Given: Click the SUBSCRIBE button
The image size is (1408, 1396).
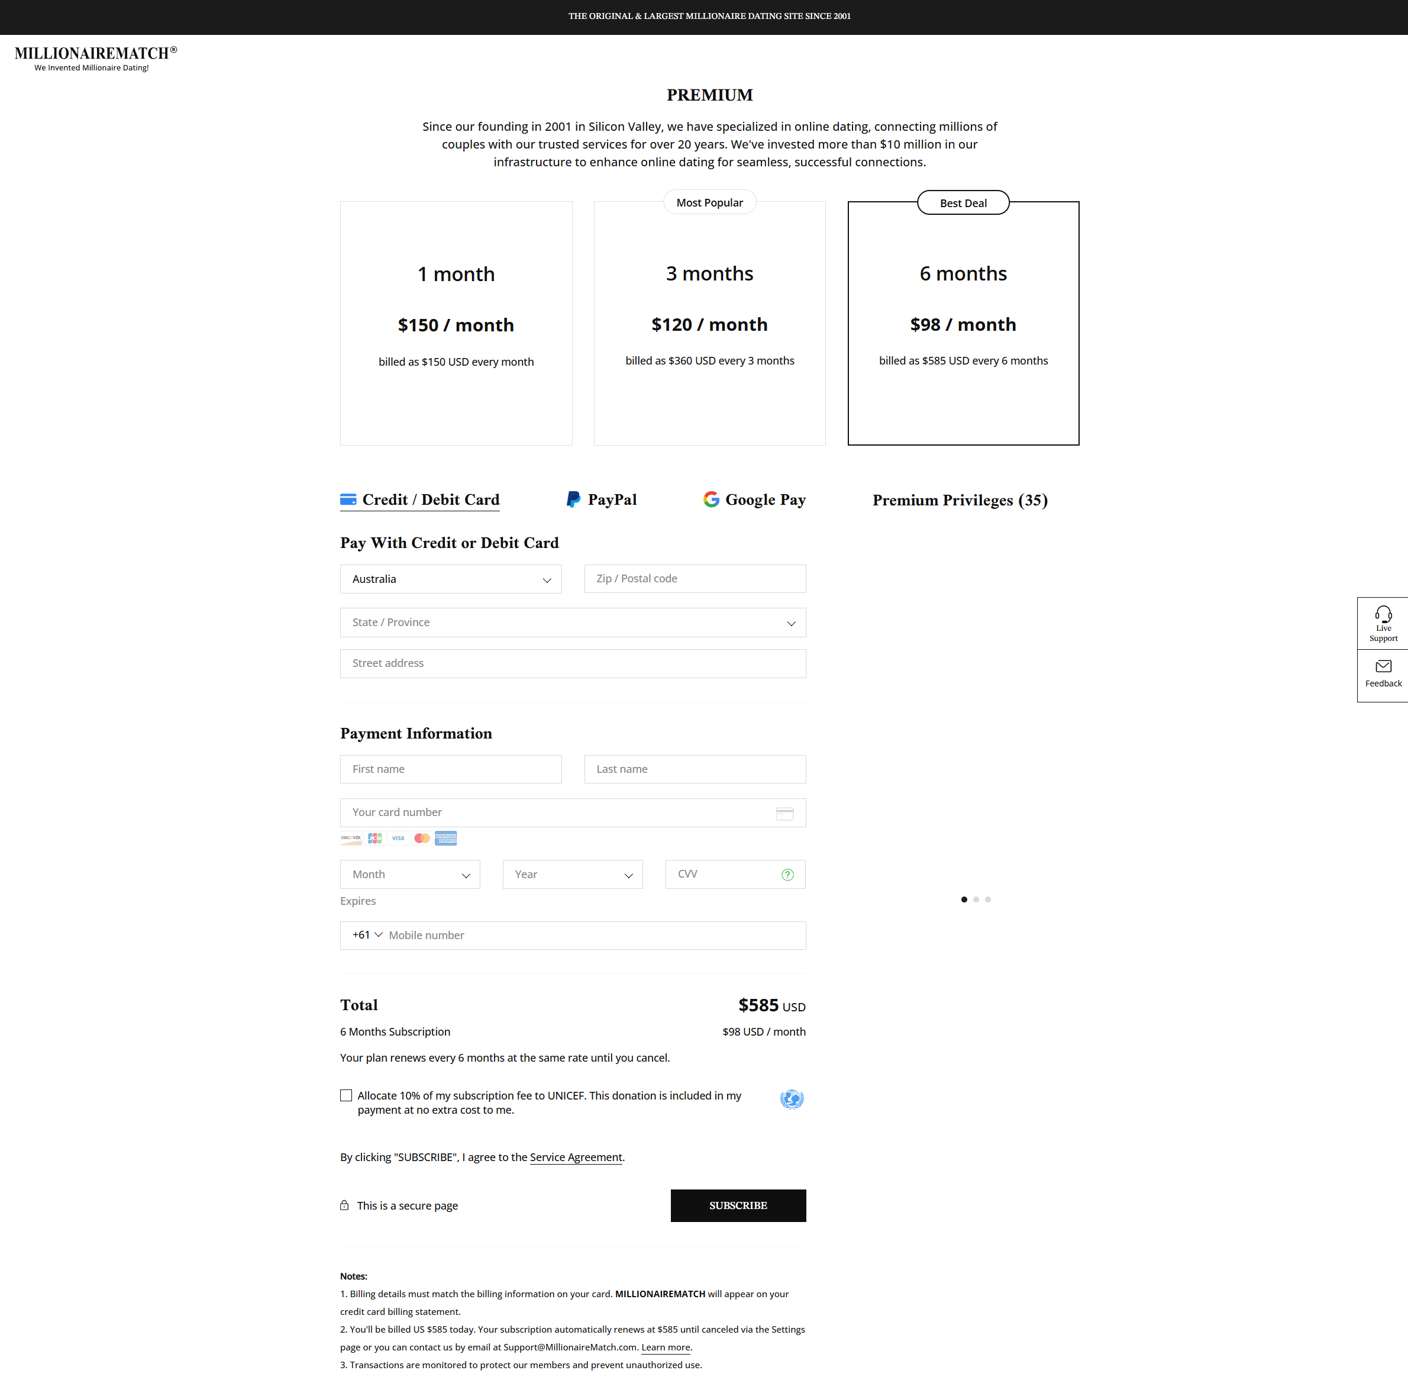Looking at the screenshot, I should (x=738, y=1205).
